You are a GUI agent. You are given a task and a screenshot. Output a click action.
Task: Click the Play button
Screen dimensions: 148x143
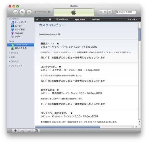22,12
